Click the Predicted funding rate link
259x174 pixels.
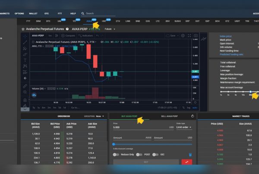click(231, 54)
